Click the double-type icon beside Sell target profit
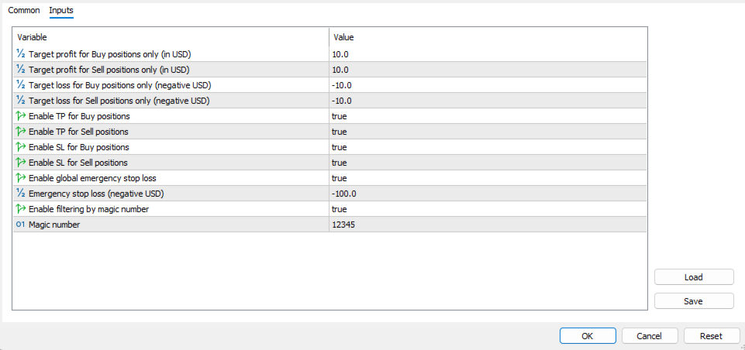This screenshot has width=745, height=350. click(21, 70)
